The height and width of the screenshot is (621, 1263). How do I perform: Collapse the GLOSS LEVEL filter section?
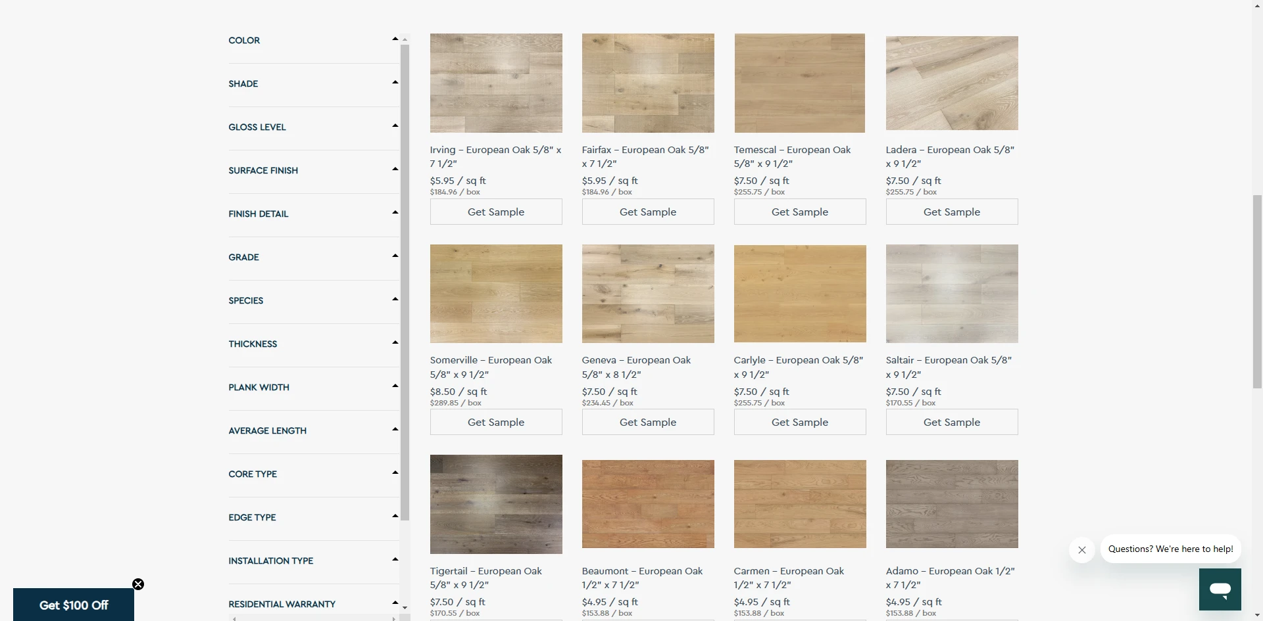tap(394, 125)
